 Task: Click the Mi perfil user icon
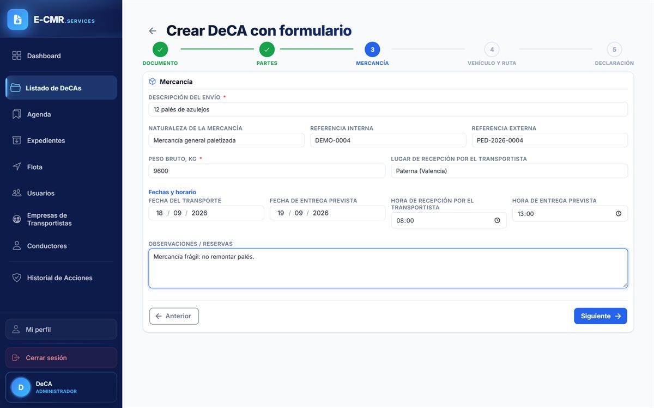click(16, 329)
